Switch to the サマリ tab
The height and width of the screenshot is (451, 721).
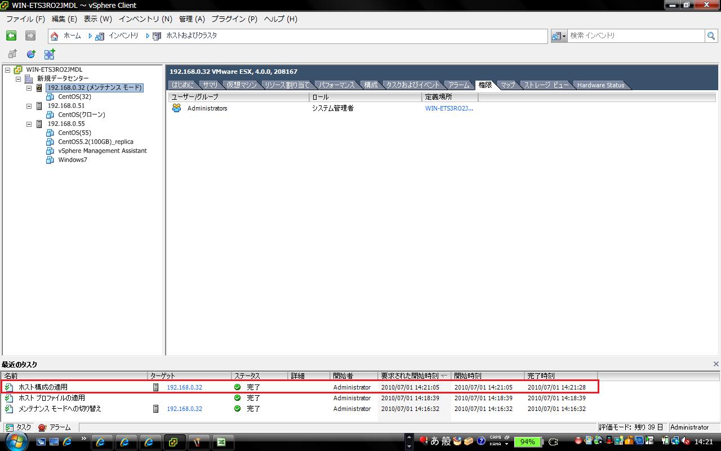tap(210, 85)
